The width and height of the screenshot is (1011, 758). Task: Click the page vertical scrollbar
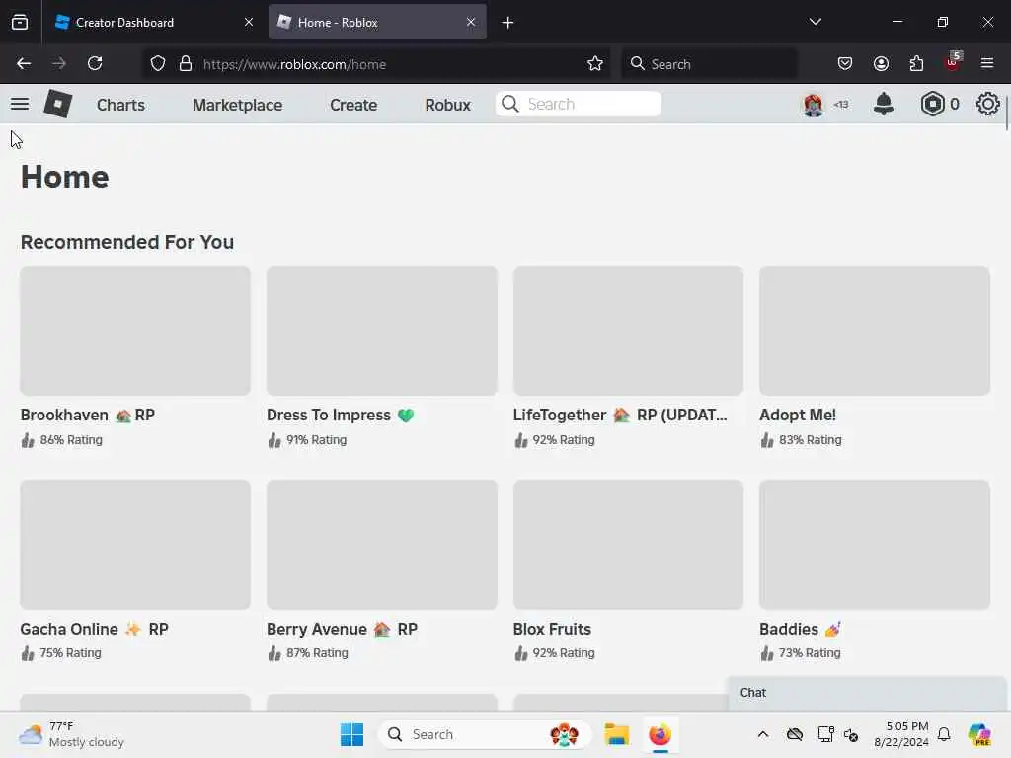(1006, 113)
